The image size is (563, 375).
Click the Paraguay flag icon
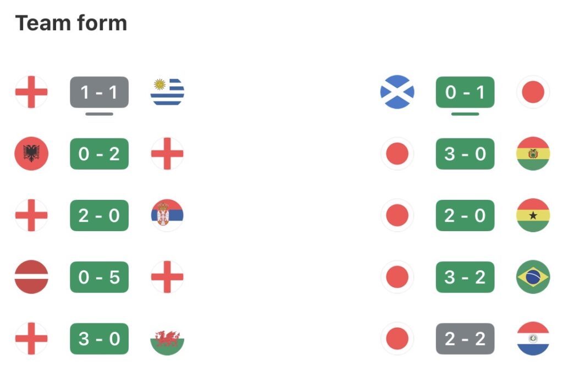(x=533, y=339)
